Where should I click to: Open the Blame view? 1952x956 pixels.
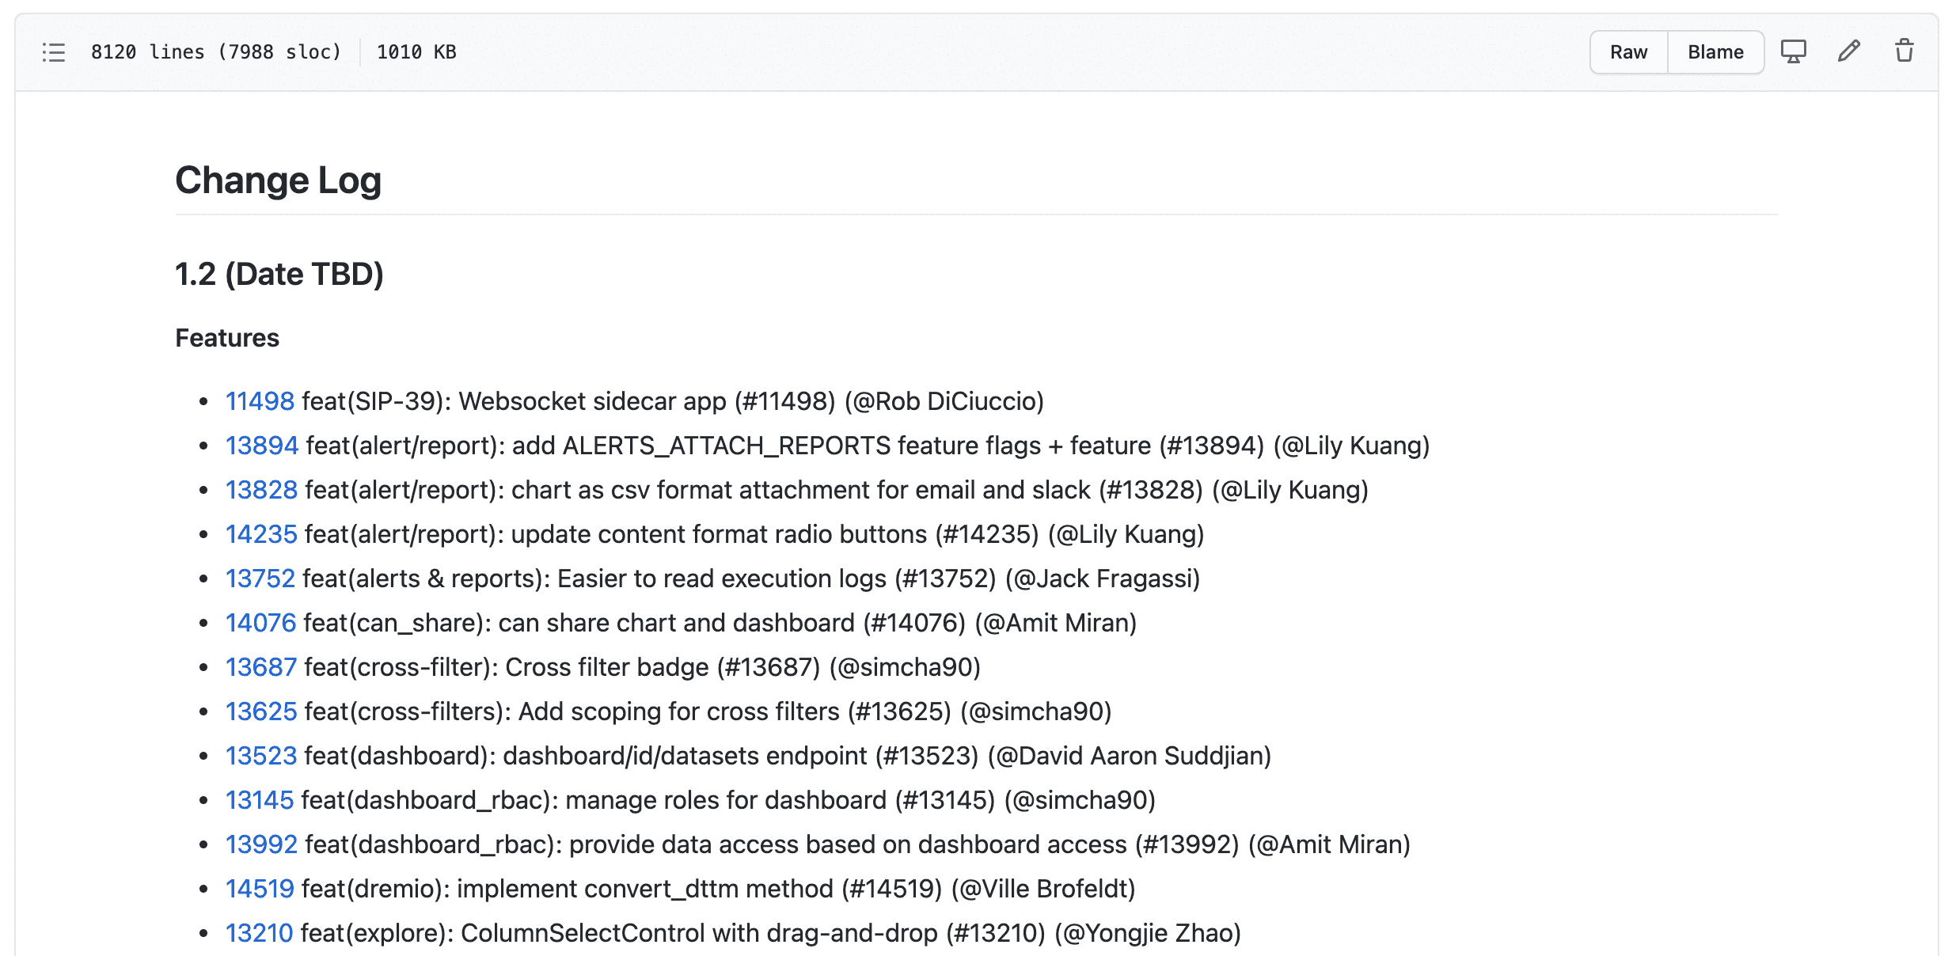(x=1715, y=52)
